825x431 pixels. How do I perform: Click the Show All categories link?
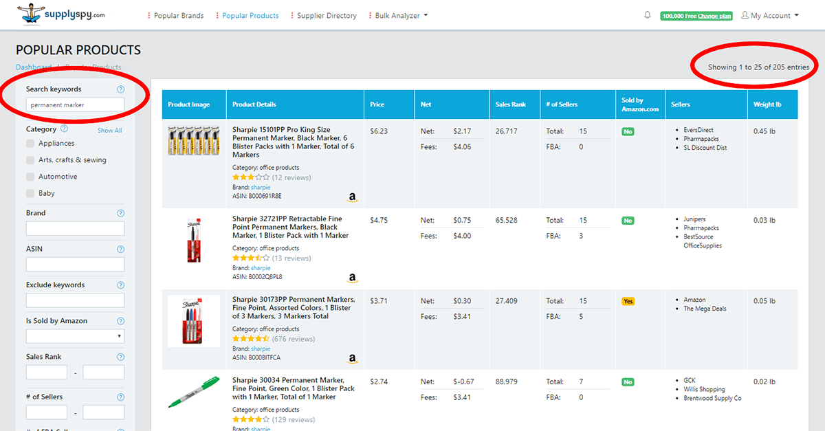click(109, 130)
